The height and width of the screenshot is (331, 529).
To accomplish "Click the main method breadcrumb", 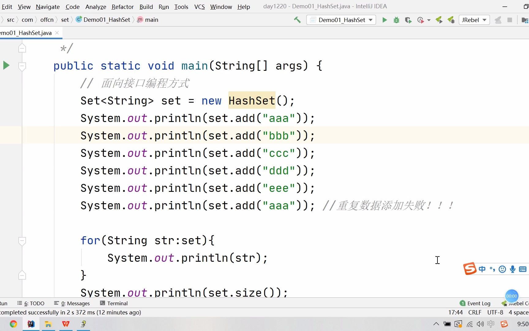I will pyautogui.click(x=148, y=20).
